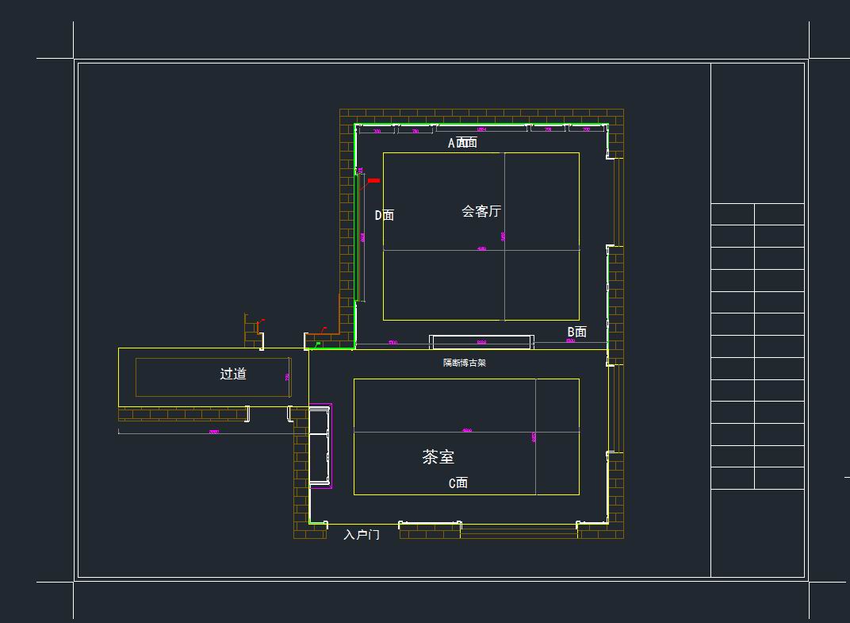Click the D面 elevation label
850x623 pixels.
click(385, 215)
